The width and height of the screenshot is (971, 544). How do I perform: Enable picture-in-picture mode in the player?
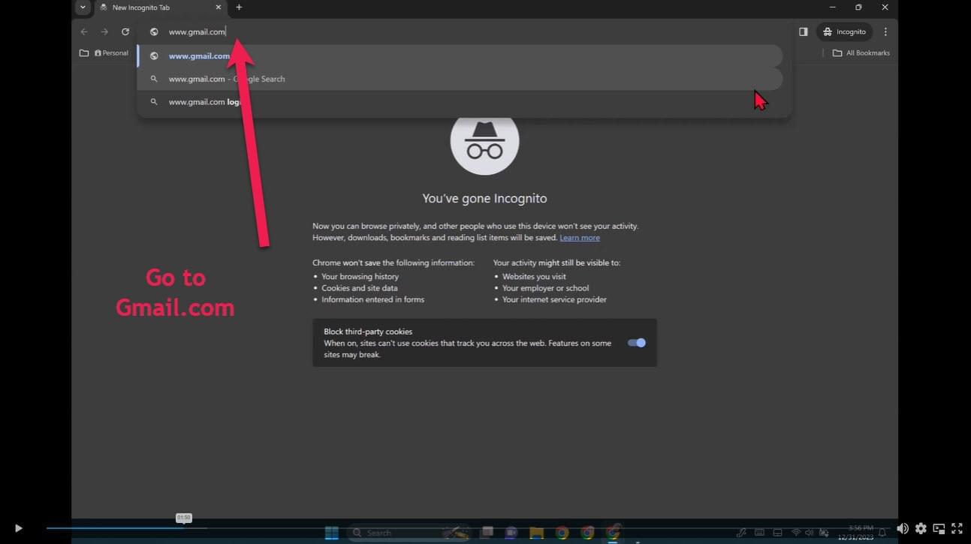tap(939, 528)
